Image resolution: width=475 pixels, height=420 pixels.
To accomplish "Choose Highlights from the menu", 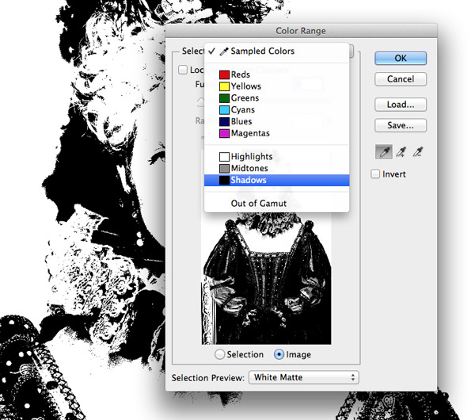I will (251, 157).
